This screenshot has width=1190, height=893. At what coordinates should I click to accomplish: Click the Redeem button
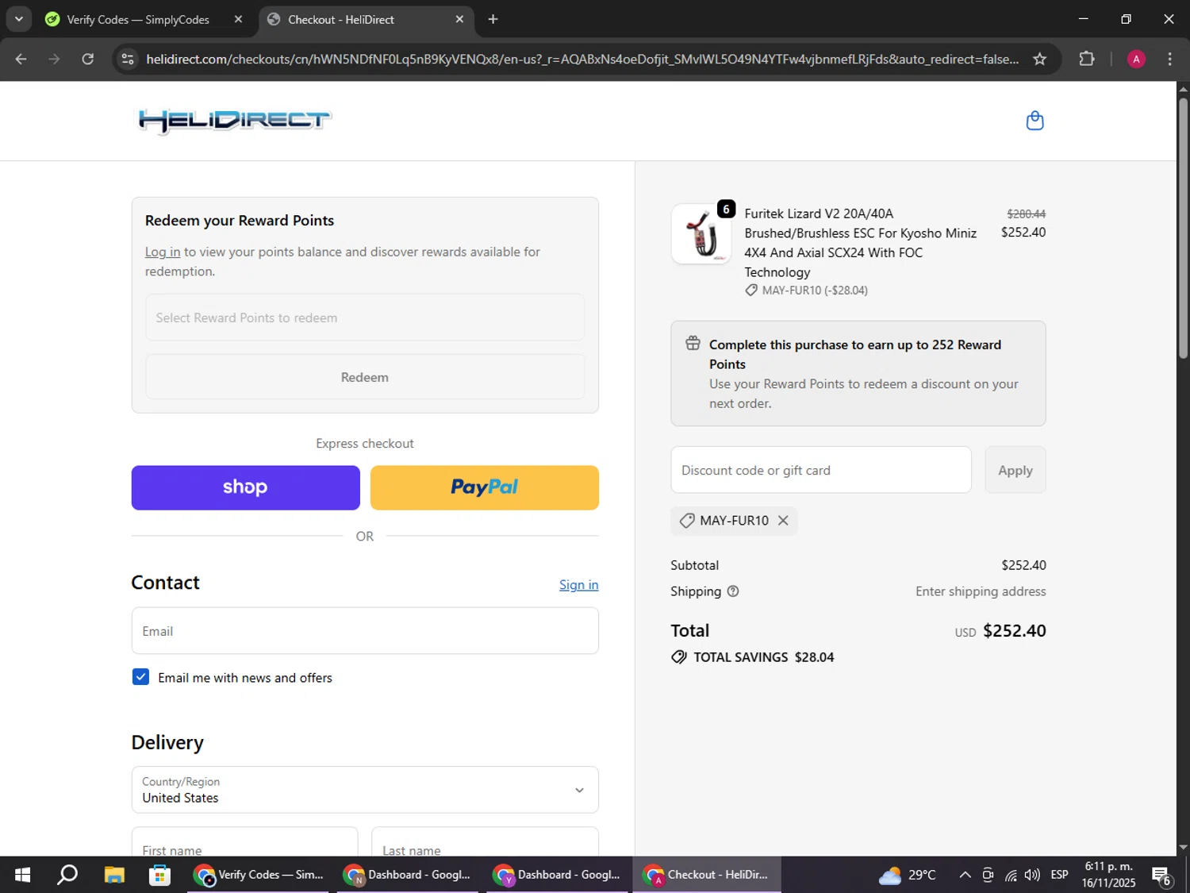coord(365,377)
